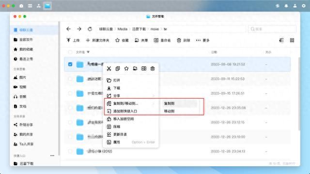
Task: Check the folder dated 2022-12-26 23:05:08
Action: pos(70,108)
